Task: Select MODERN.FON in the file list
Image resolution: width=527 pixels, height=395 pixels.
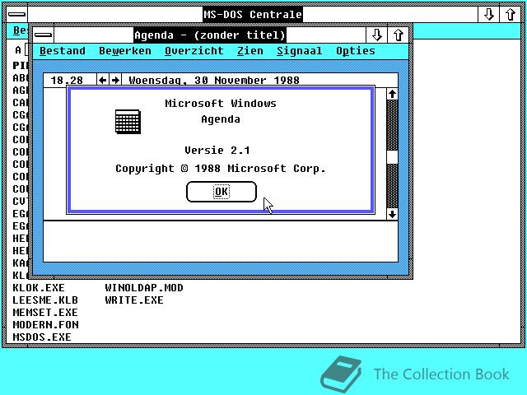Action: click(x=46, y=325)
